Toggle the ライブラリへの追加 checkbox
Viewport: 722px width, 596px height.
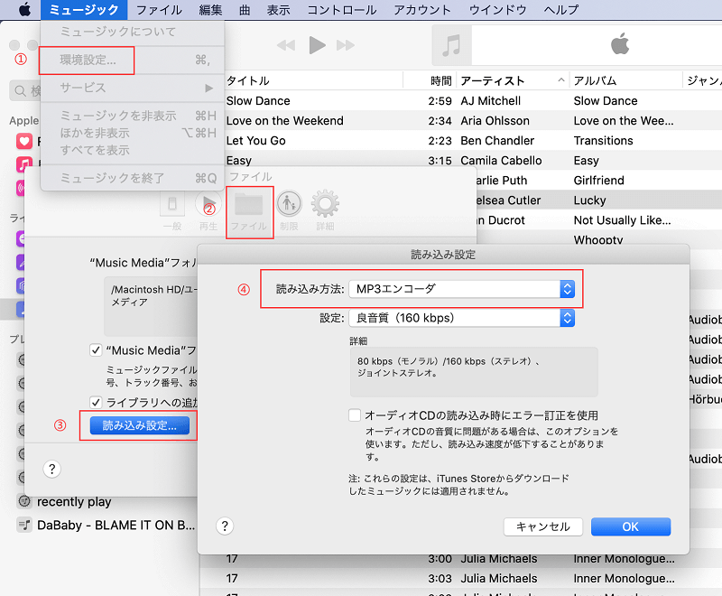pyautogui.click(x=96, y=402)
